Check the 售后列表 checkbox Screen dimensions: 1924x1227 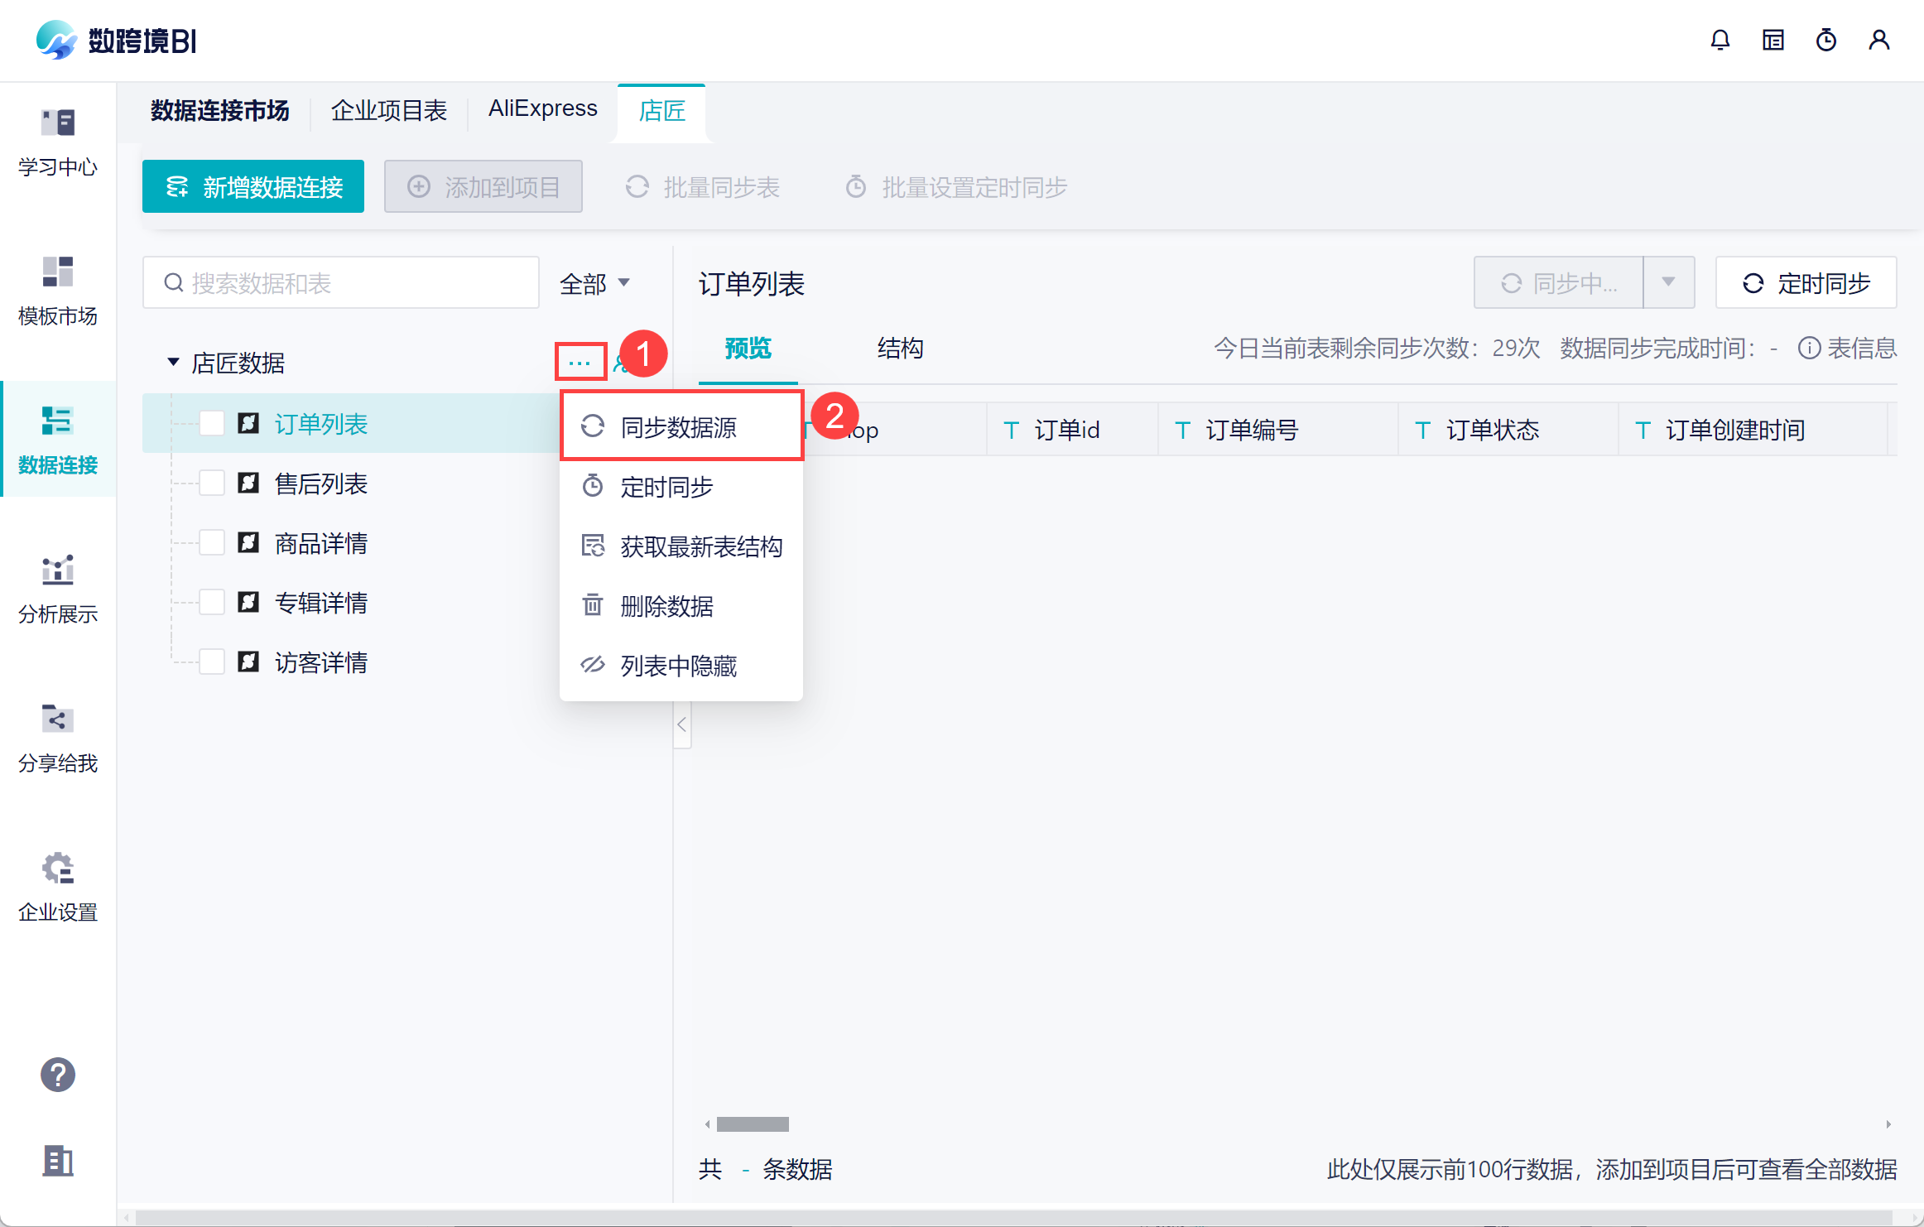[x=212, y=484]
